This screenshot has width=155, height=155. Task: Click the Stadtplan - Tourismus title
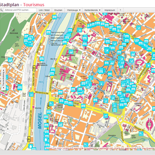pyautogui.click(x=22, y=5)
